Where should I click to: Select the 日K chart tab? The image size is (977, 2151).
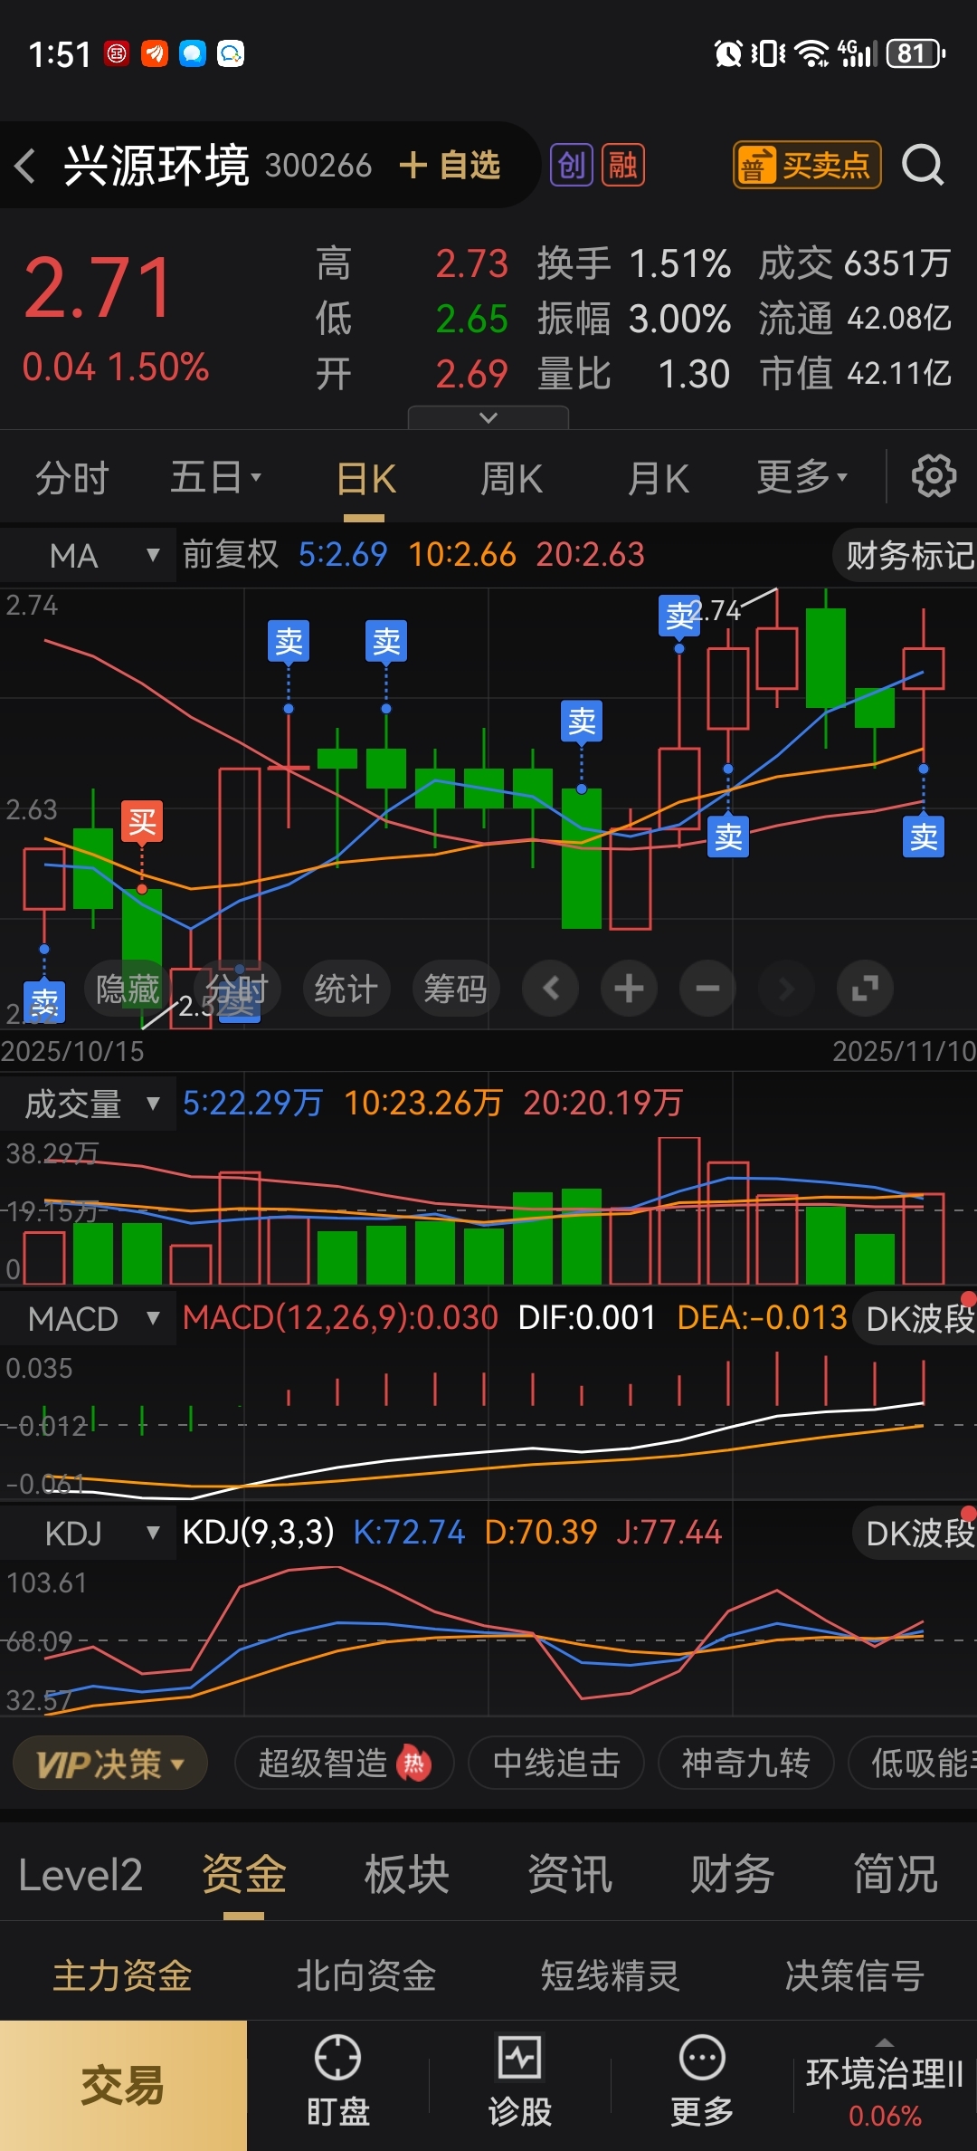(365, 479)
